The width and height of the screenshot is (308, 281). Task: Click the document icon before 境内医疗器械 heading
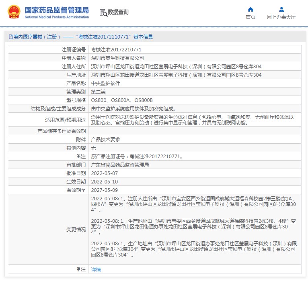[x=10, y=37]
